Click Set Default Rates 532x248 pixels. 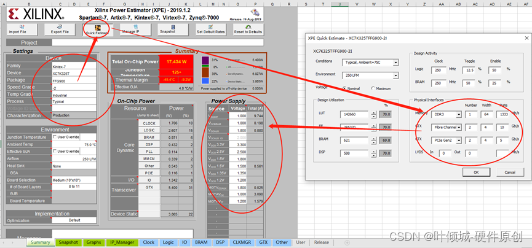[211, 29]
